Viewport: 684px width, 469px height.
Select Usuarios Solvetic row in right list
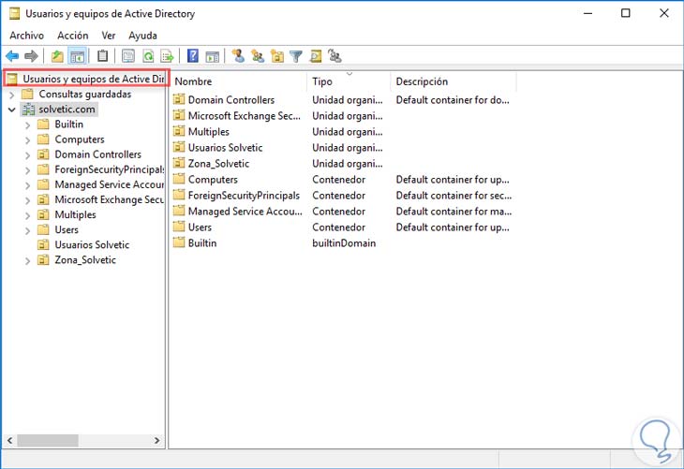[225, 148]
